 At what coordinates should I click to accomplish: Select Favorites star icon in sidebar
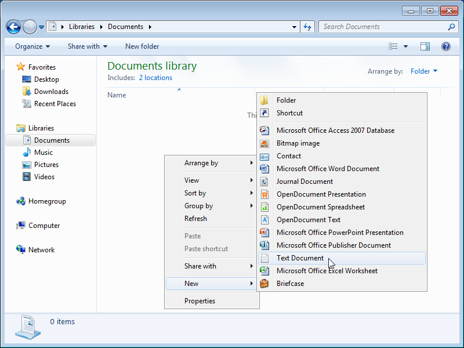pyautogui.click(x=21, y=67)
